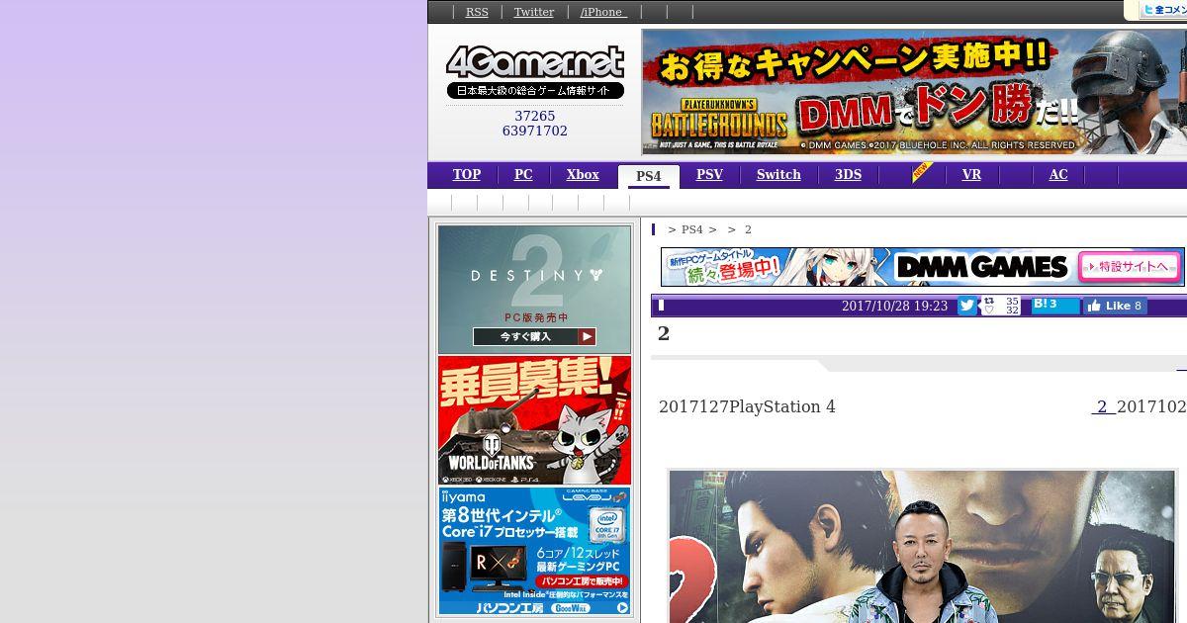Click the pink special site button in DMM banner
Screen dimensions: 1187x623
pyautogui.click(x=1129, y=267)
